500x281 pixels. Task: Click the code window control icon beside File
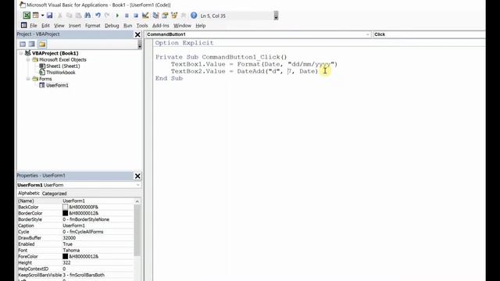pyautogui.click(x=23, y=25)
